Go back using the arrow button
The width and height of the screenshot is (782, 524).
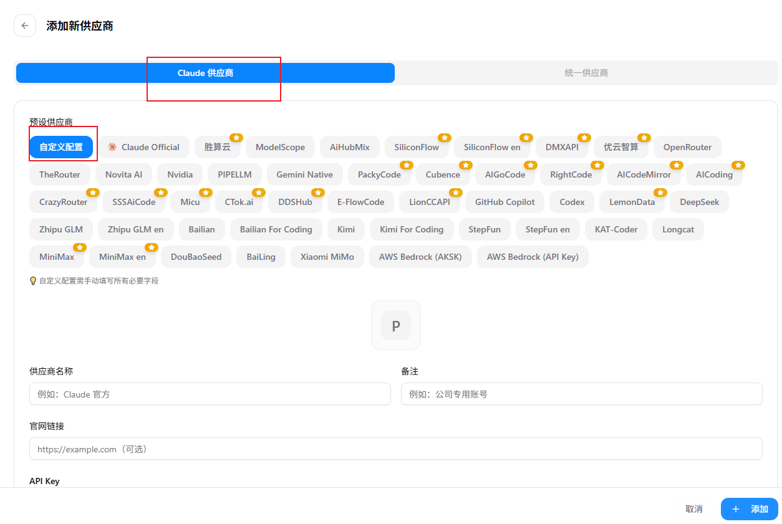click(25, 26)
